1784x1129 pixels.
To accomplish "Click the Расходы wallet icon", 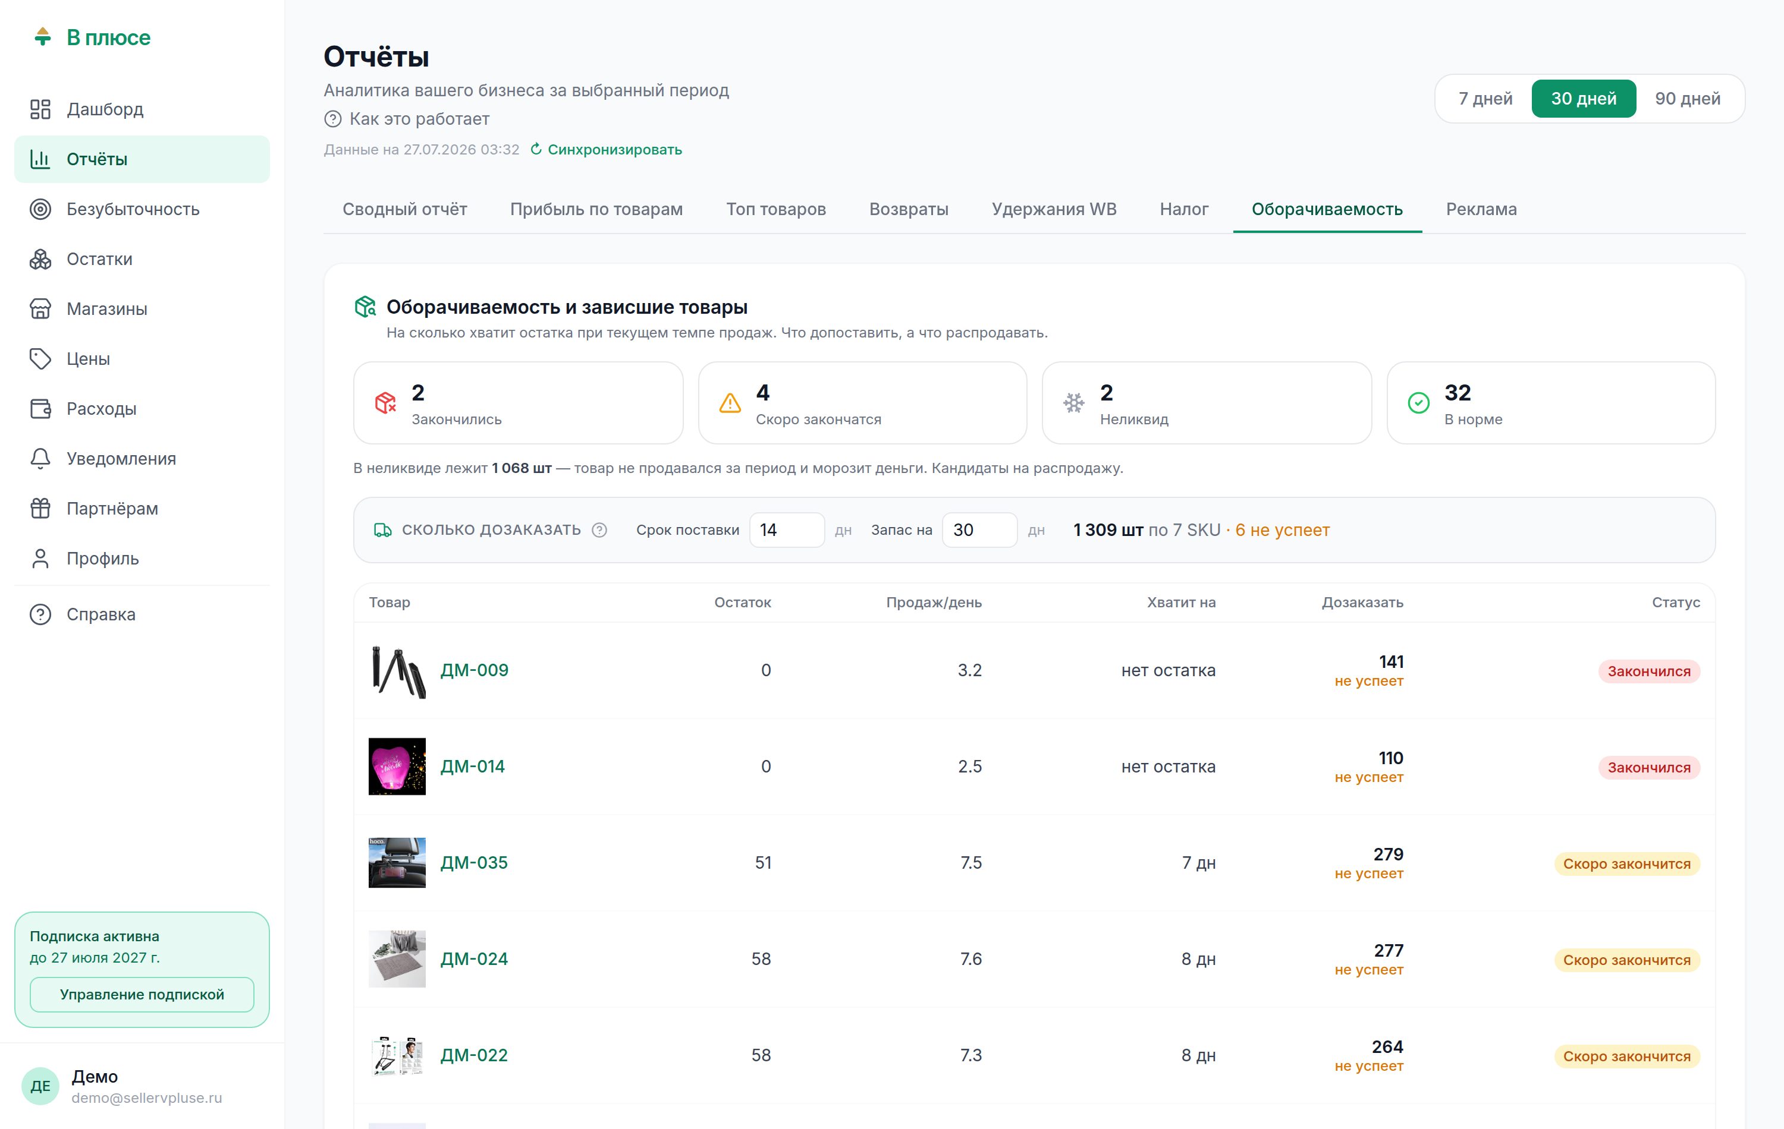I will (x=40, y=409).
